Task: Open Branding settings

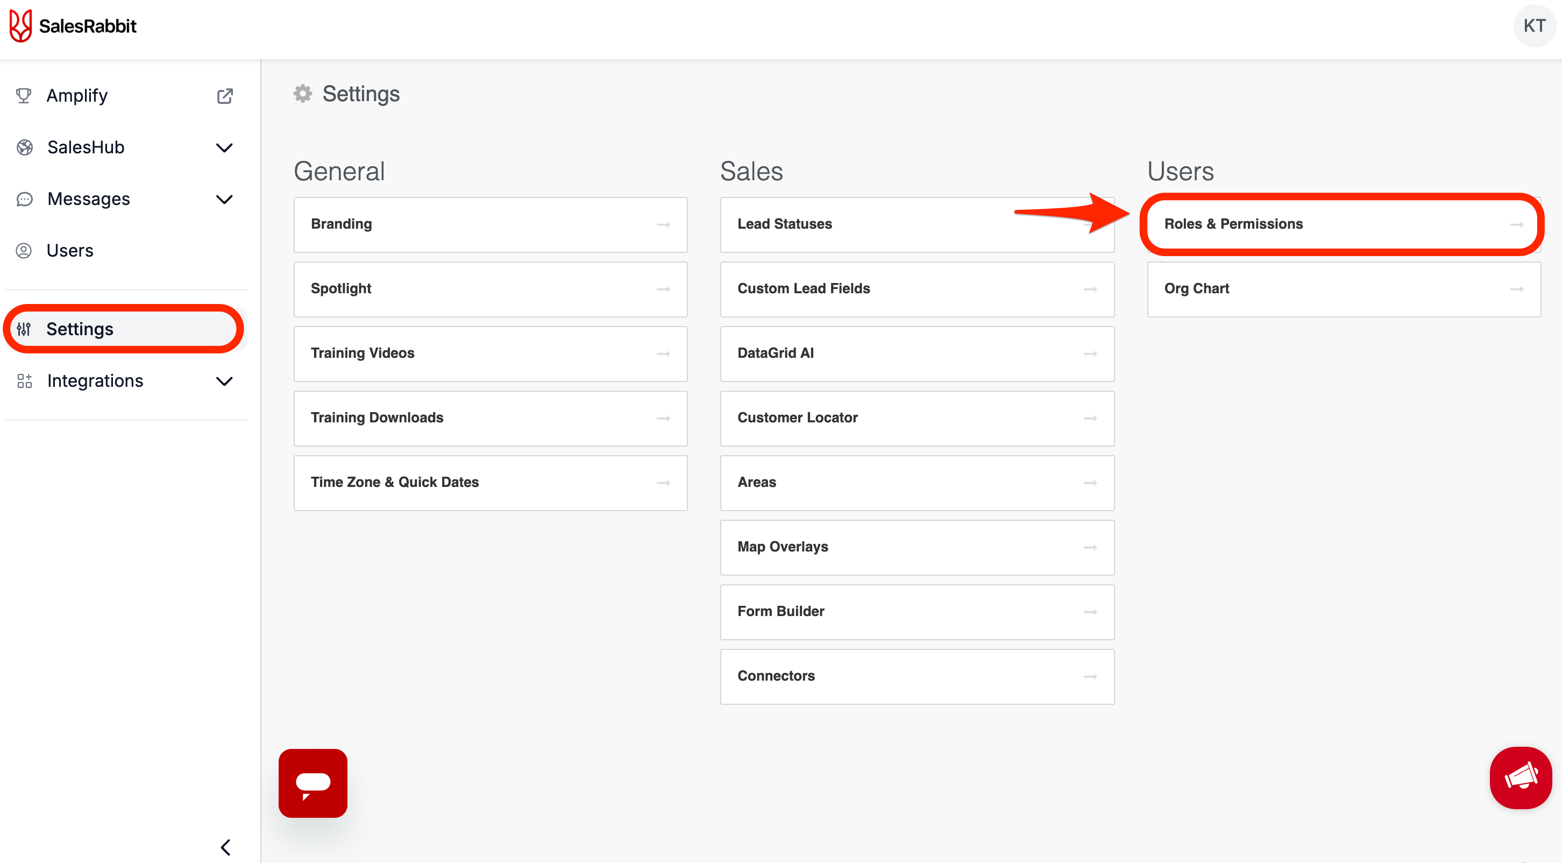Action: tap(491, 224)
